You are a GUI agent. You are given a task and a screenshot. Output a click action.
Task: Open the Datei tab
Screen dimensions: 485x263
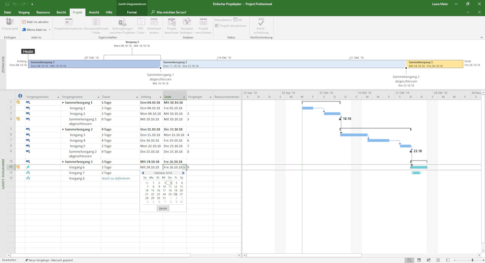(x=7, y=13)
